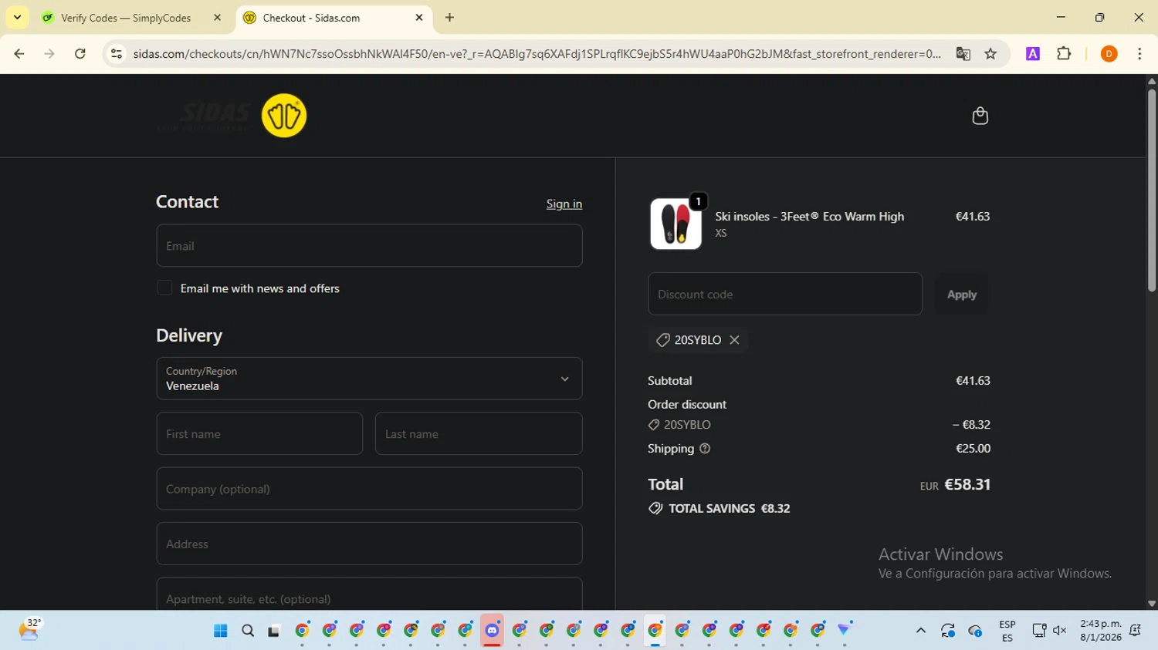Viewport: 1158px width, 650px height.
Task: Open Windows taskbar search
Action: pos(248,631)
